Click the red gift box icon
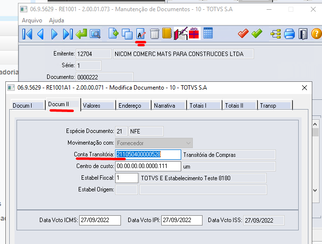This screenshot has height=244, width=322. (x=194, y=33)
